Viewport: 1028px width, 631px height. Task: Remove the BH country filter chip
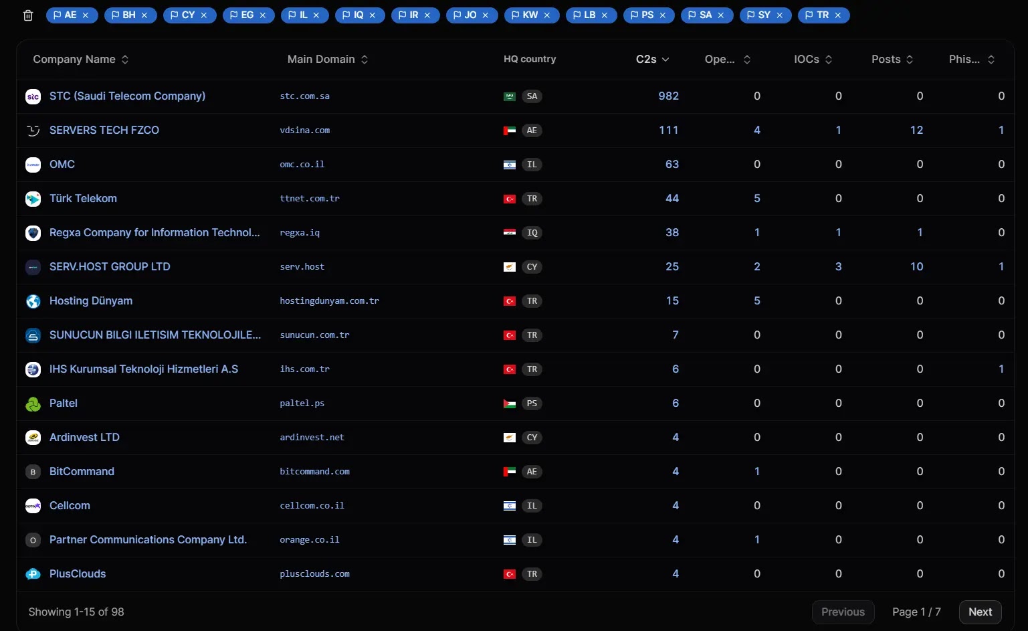click(144, 15)
